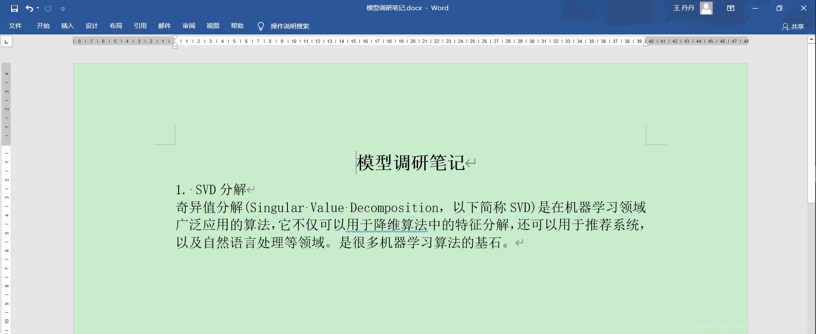Click the heading line 1. SVD 分解
This screenshot has width=816, height=334.
pyautogui.click(x=211, y=190)
